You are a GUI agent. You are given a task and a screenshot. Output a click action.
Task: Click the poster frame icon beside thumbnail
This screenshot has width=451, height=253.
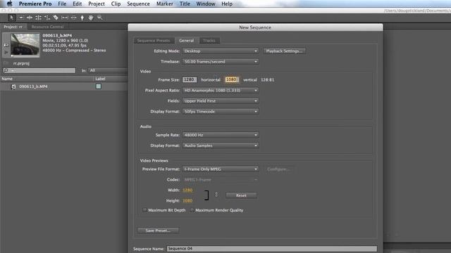(6, 45)
